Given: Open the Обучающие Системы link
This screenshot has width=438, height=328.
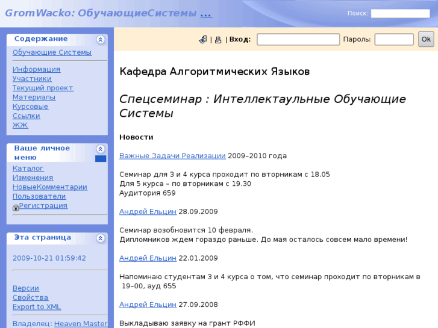Looking at the screenshot, I should click(52, 52).
